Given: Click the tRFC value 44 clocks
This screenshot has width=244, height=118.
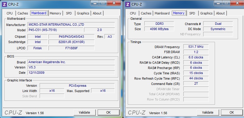Looking at the screenshot, I should coord(196,78).
